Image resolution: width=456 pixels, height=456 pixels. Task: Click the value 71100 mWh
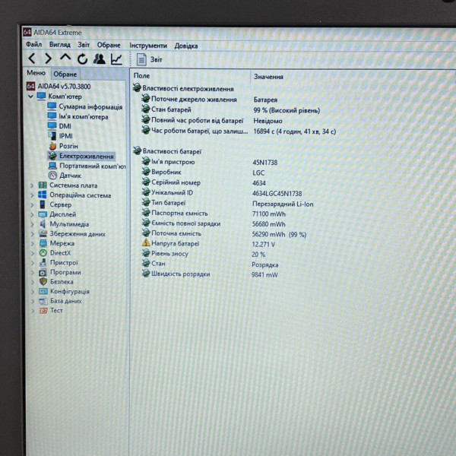269,214
